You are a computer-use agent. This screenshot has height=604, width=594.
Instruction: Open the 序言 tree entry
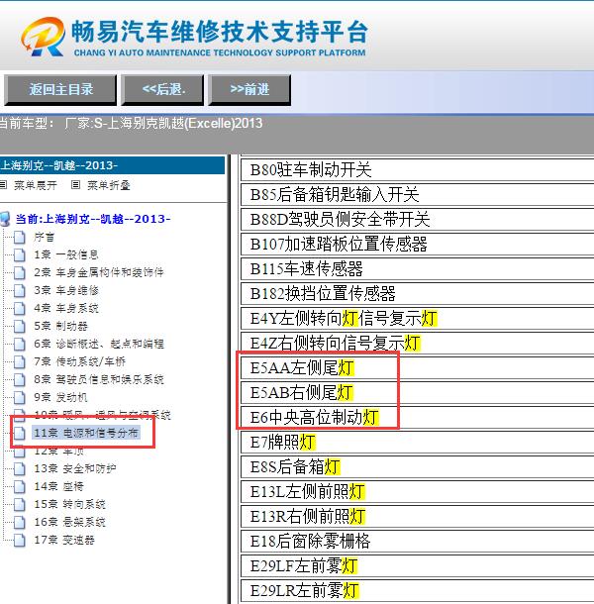pyautogui.click(x=44, y=238)
